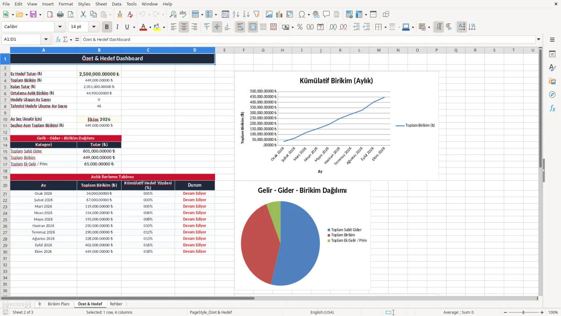Click the Sum function button in formula bar

tap(65, 39)
